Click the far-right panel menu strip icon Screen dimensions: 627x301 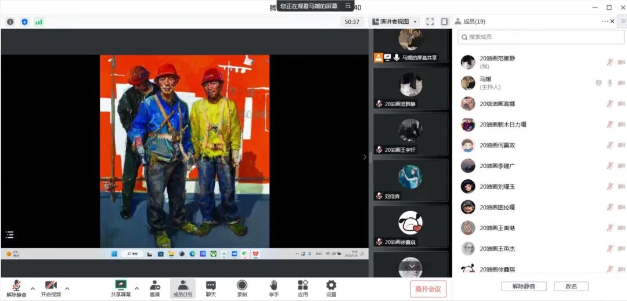click(x=624, y=21)
